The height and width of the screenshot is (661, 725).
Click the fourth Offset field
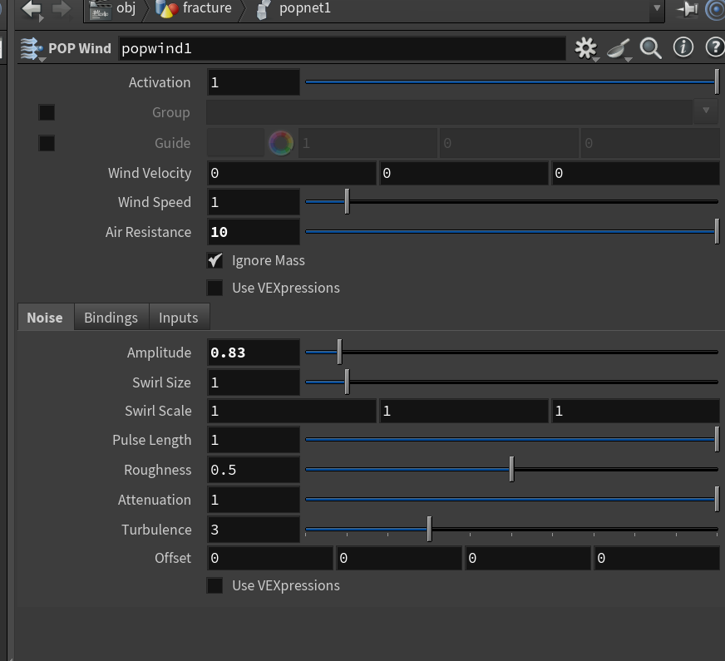pos(657,559)
